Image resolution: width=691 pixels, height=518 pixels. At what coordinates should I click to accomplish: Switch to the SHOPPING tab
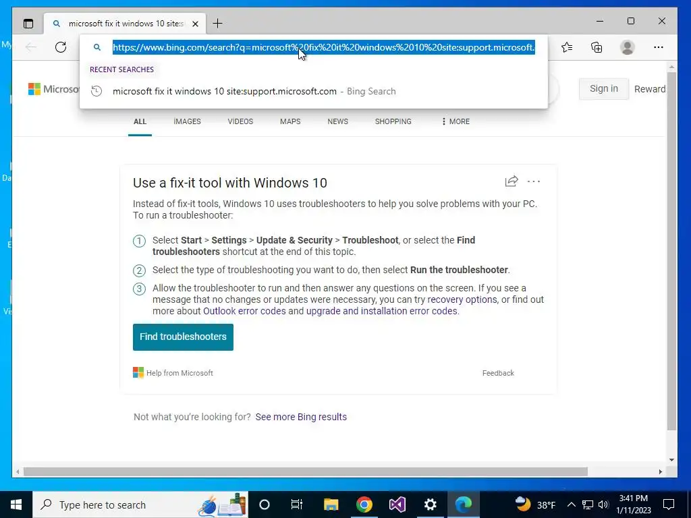tap(393, 121)
